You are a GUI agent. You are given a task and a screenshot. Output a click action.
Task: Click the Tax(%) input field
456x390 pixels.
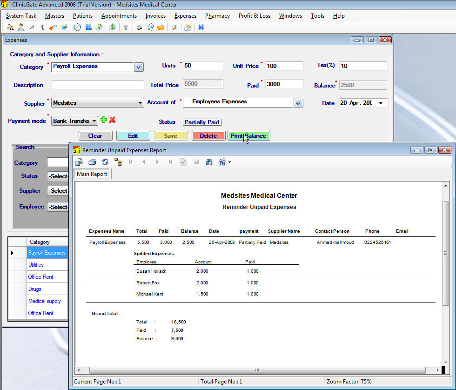tap(363, 66)
